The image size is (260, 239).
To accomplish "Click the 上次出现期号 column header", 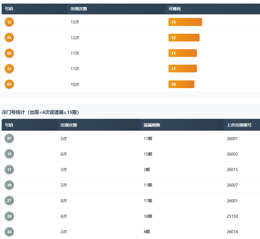I will 239,125.
